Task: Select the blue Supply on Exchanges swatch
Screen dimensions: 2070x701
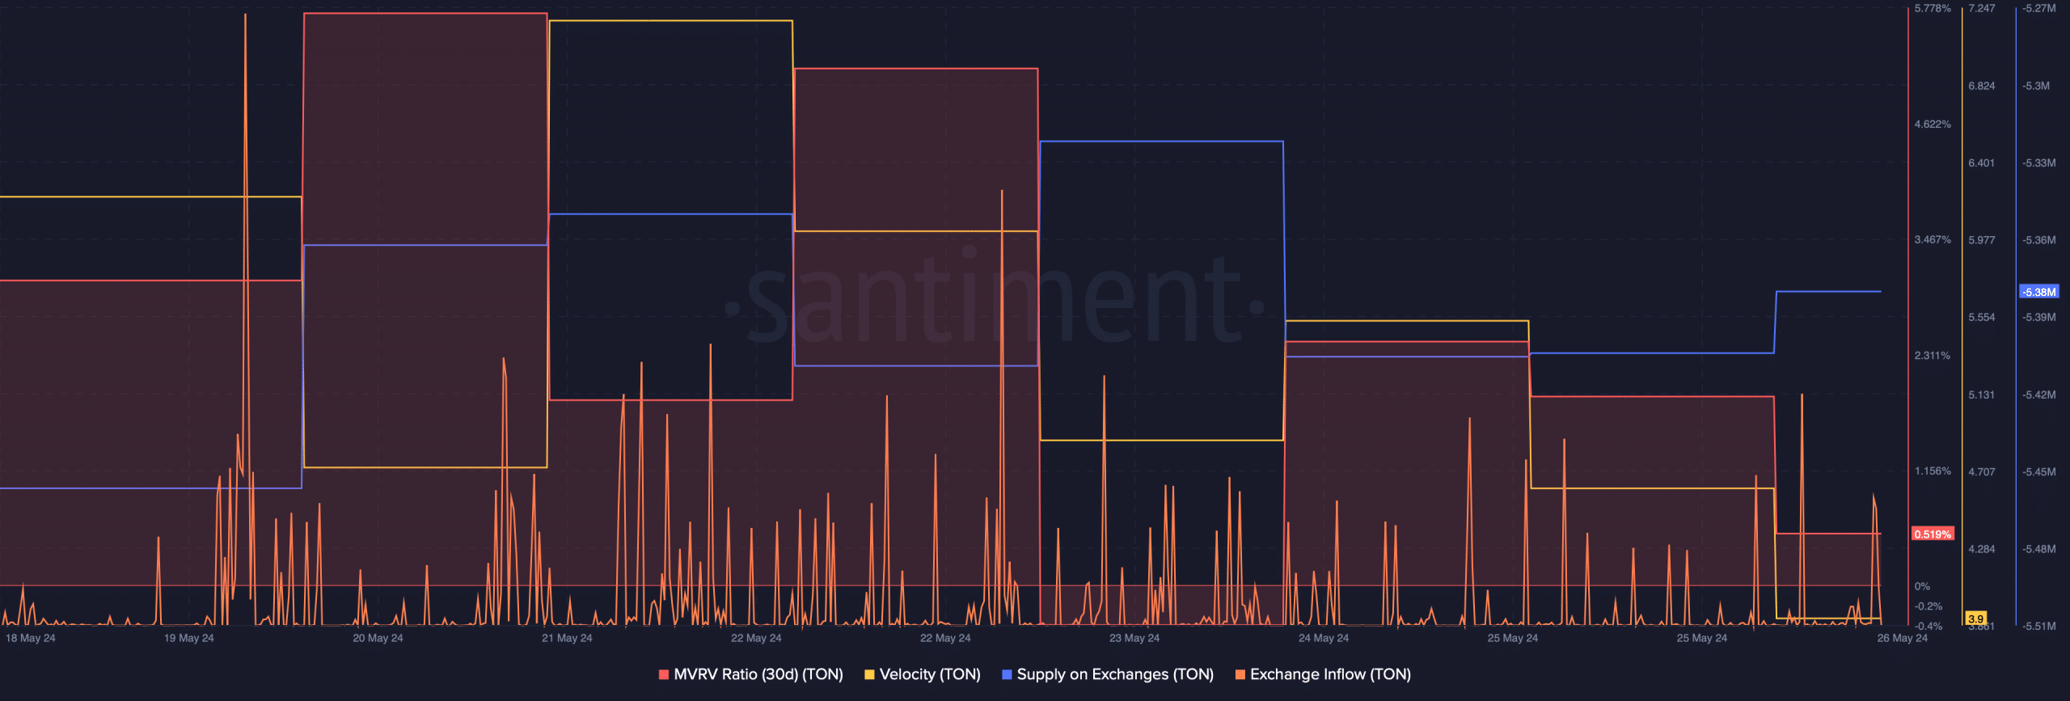Action: click(x=1007, y=674)
